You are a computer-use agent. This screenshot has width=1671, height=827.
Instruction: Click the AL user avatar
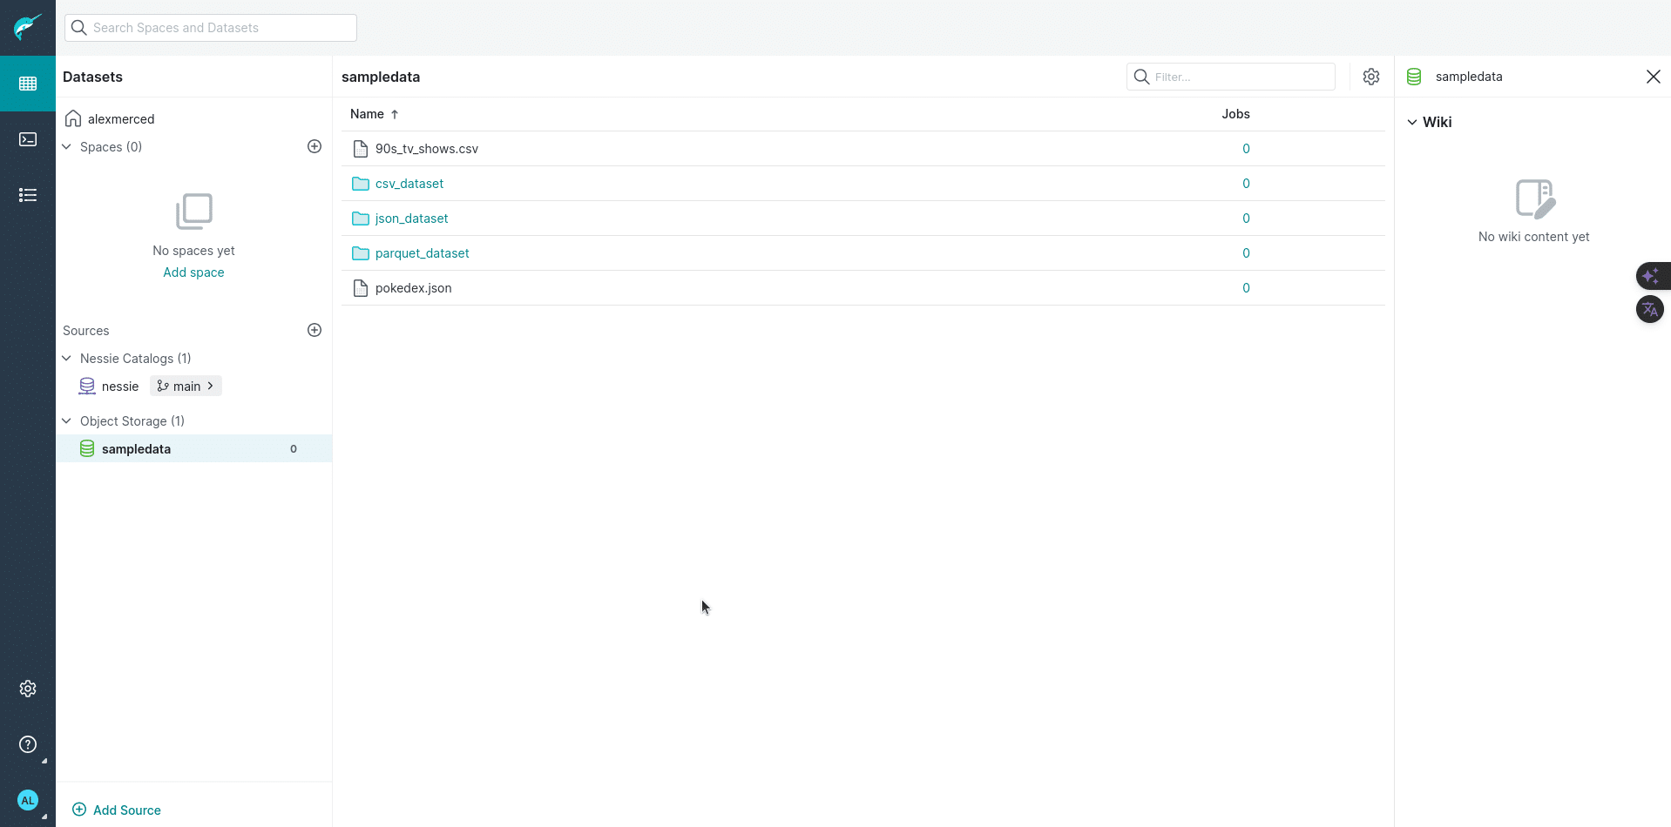tap(28, 800)
